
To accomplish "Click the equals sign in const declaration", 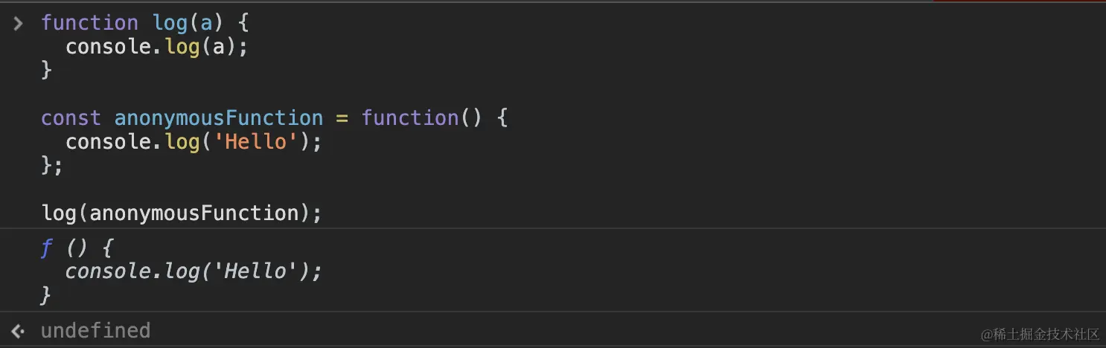I will pyautogui.click(x=342, y=118).
